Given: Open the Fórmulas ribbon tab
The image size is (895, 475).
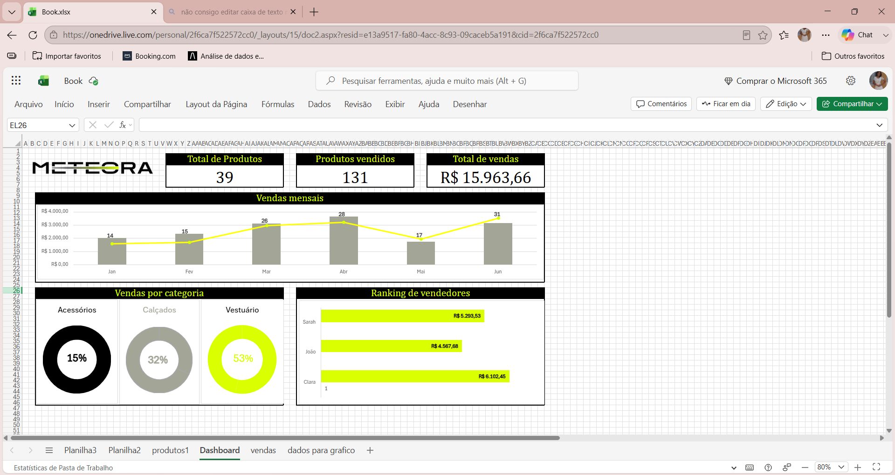Looking at the screenshot, I should 278,104.
